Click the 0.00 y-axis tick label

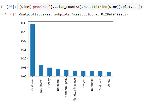pyautogui.click(x=24, y=76)
